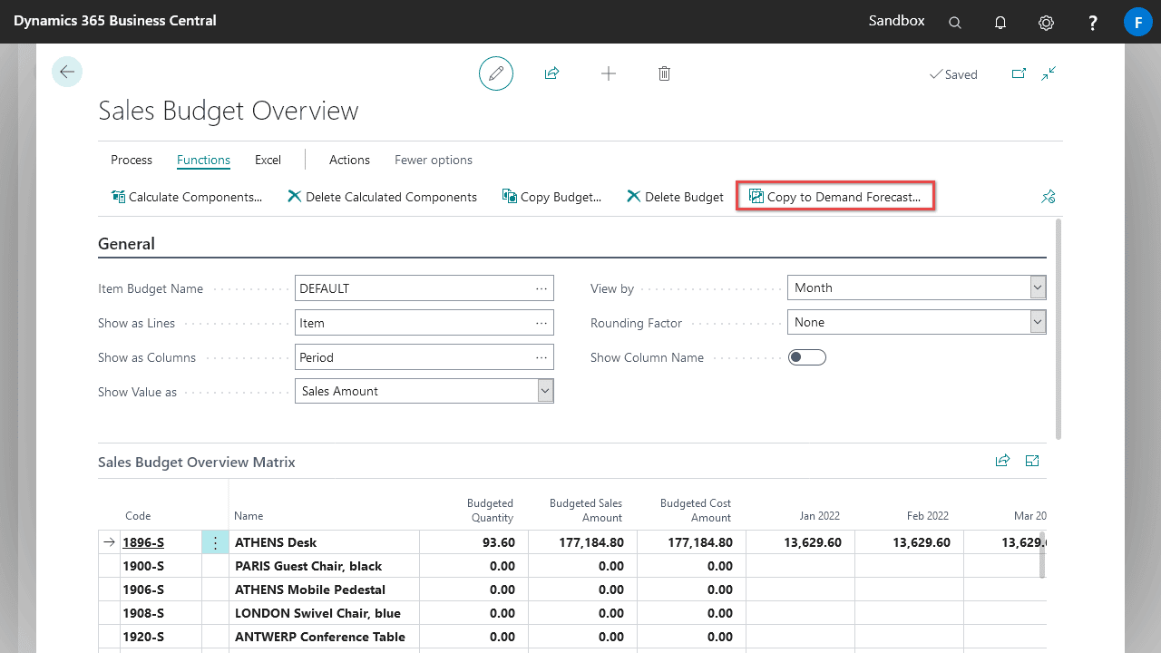Viewport: 1161px width, 653px height.
Task: Open the Actions menu
Action: pyautogui.click(x=349, y=160)
